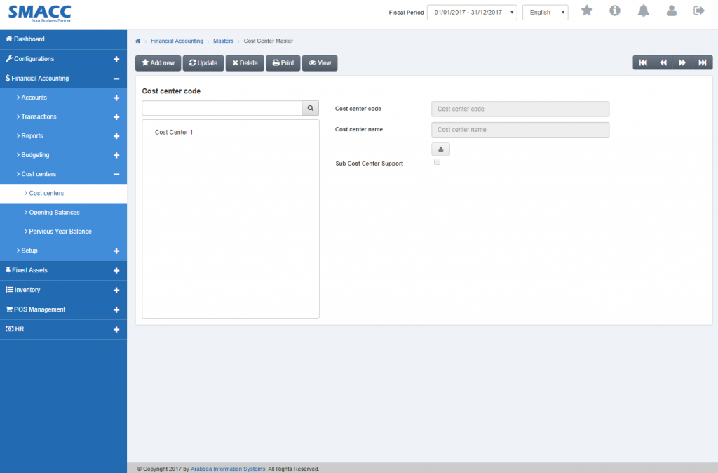Expand the Fixed Assets menu
718x473 pixels.
(x=63, y=270)
